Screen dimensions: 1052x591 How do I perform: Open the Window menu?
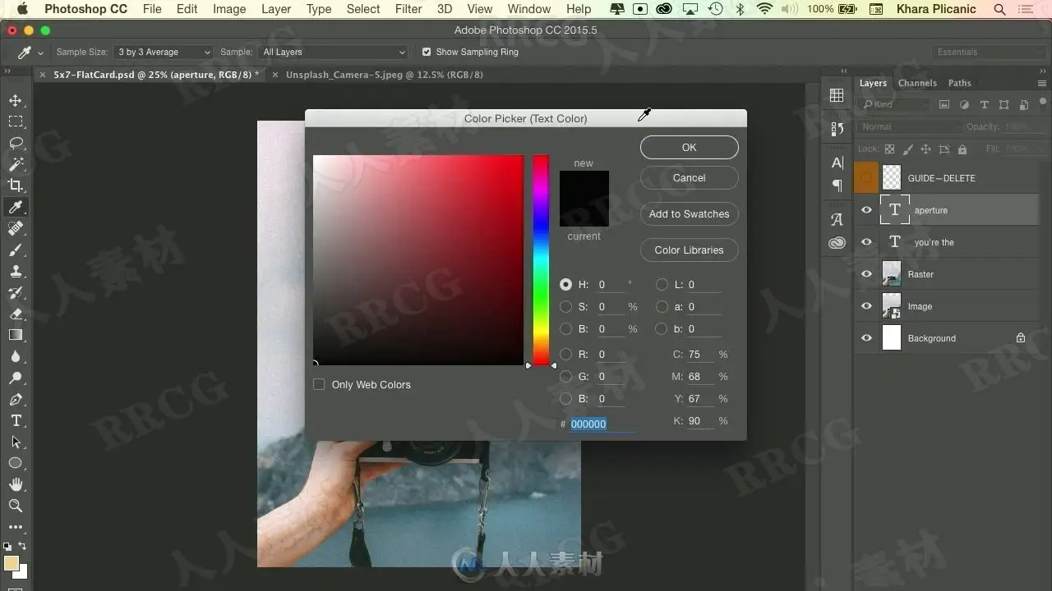pos(529,9)
